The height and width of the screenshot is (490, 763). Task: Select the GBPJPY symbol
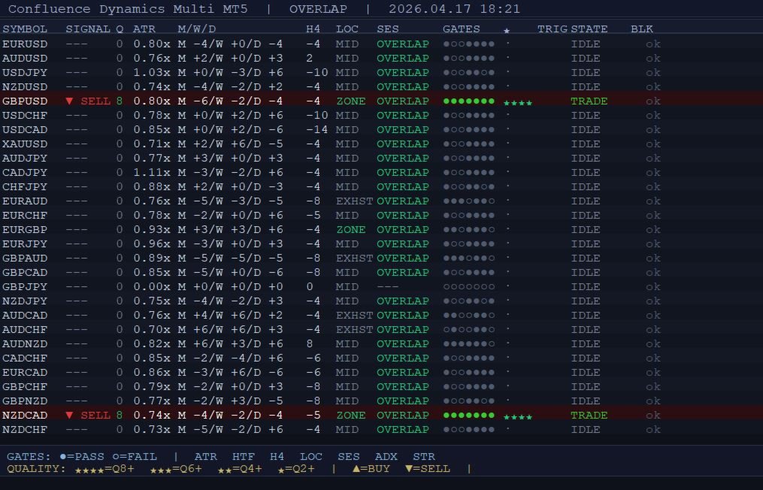click(25, 287)
